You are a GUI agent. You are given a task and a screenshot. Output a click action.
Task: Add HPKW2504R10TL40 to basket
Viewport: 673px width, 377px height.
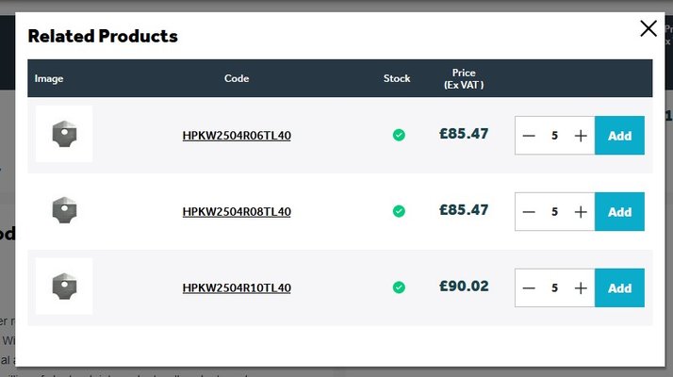(619, 287)
